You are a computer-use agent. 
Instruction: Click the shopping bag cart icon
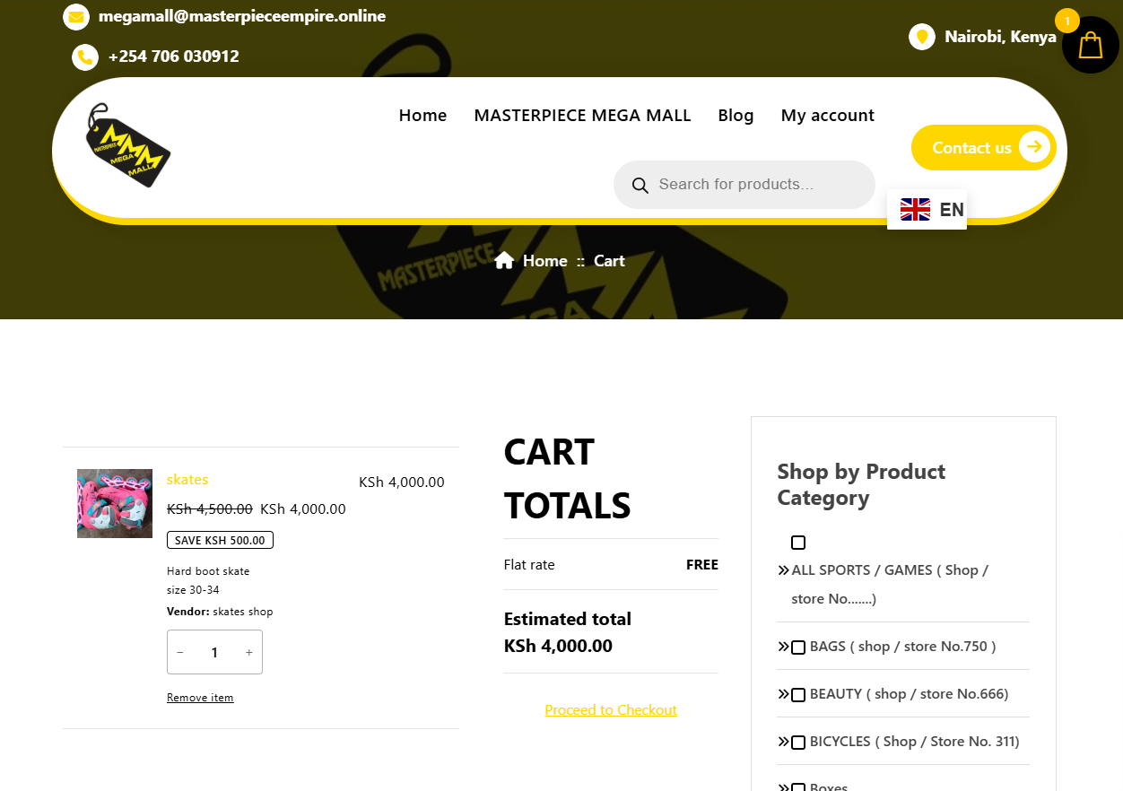pyautogui.click(x=1090, y=45)
